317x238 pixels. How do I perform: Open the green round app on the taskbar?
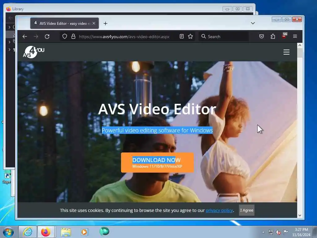[104, 231]
